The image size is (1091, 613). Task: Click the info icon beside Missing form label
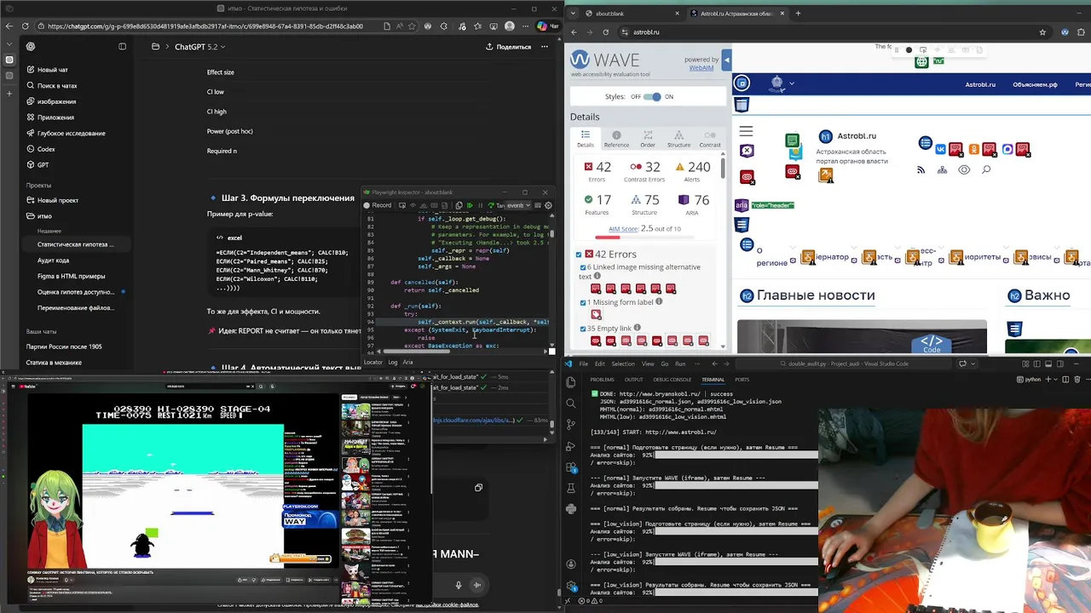click(x=657, y=302)
